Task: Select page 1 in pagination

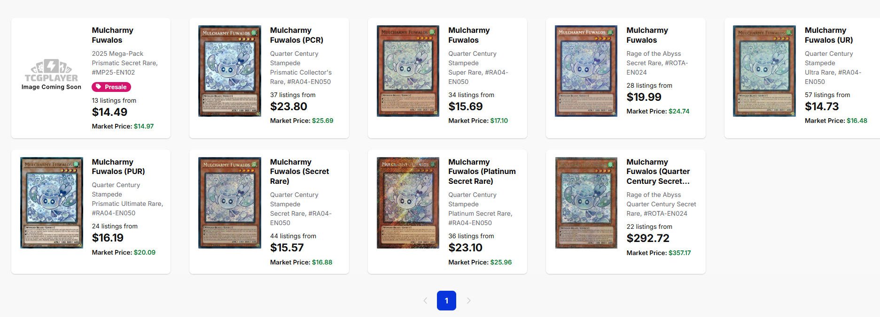Action: (446, 301)
